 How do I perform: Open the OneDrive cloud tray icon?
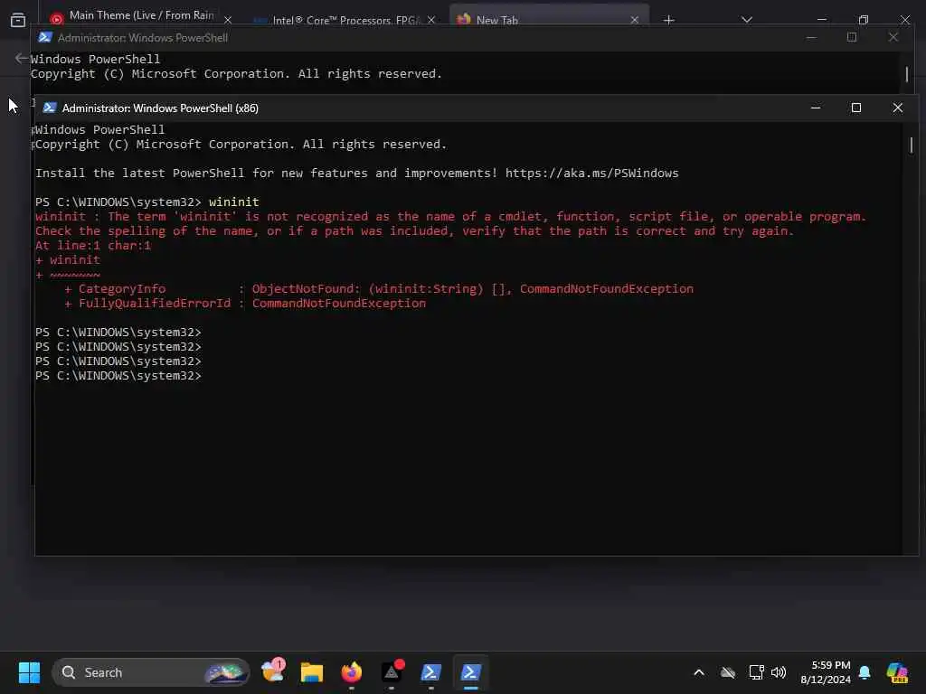point(728,672)
